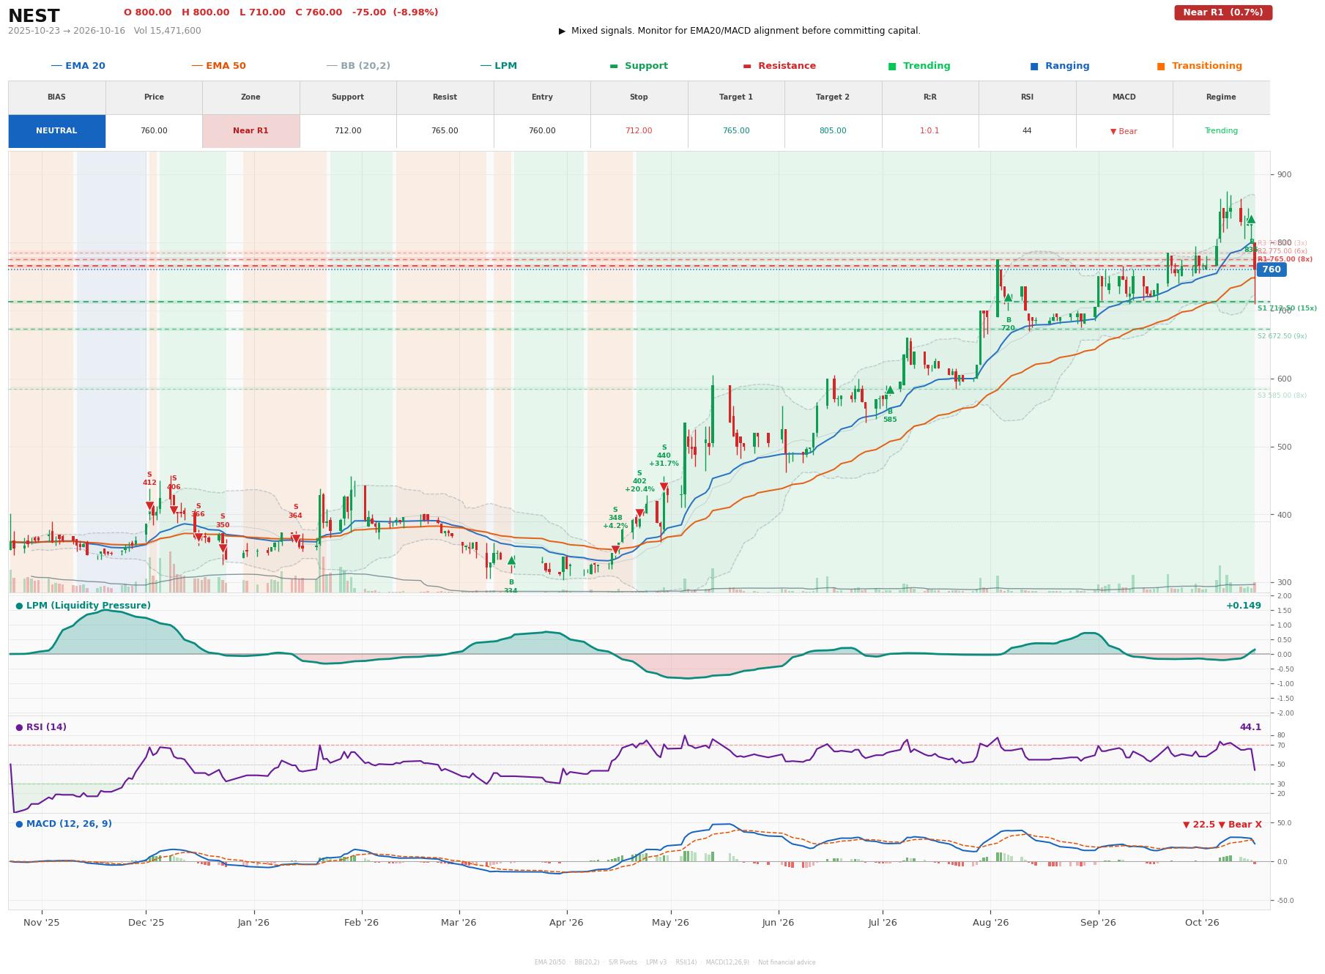
Task: Click the sell triangle under S 402 +20.4%
Action: coord(639,513)
